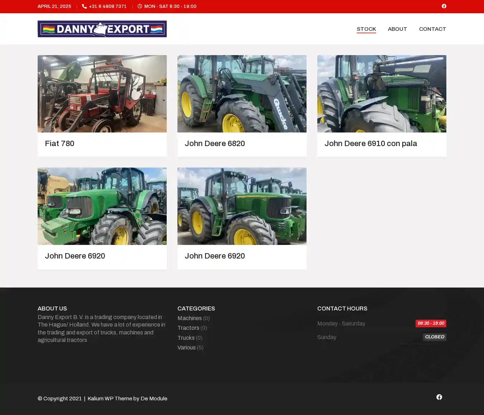Click the Facebook icon in the footer
This screenshot has width=484, height=415.
[439, 397]
